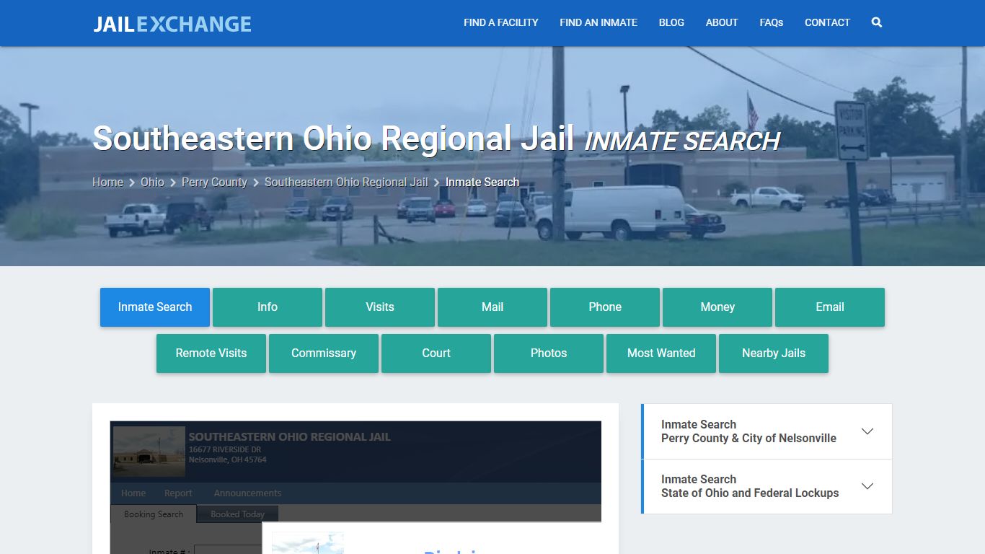Open the search magnifier icon in header
The image size is (985, 554).
(876, 22)
